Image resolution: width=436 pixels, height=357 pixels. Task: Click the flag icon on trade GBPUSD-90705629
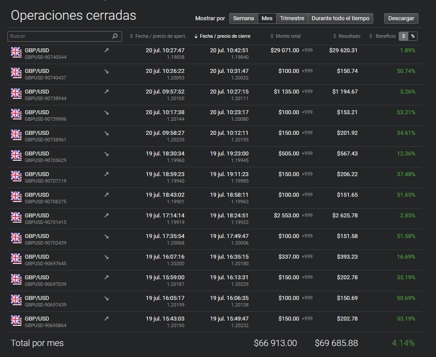tap(16, 155)
